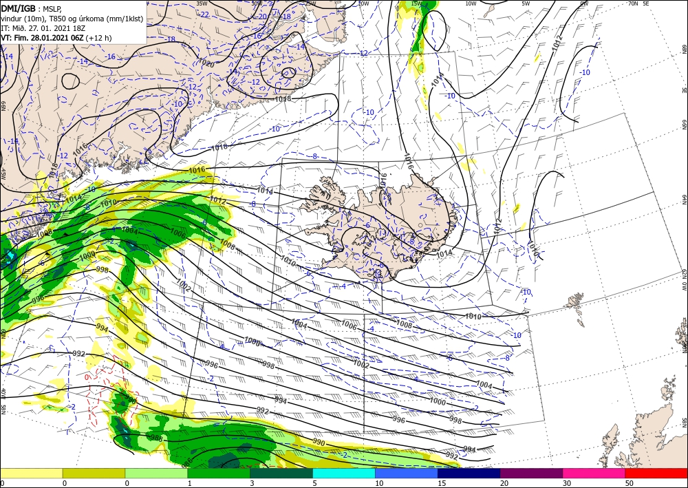This screenshot has width=688, height=488.
Task: Click the 988 isobar label
Action: coord(156,438)
